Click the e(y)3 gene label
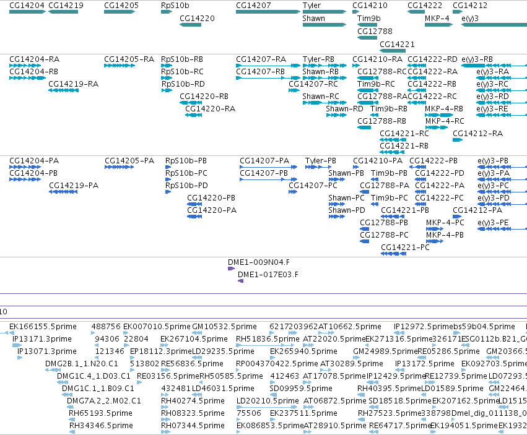Screen dimensions: 527x435 tap(470, 18)
